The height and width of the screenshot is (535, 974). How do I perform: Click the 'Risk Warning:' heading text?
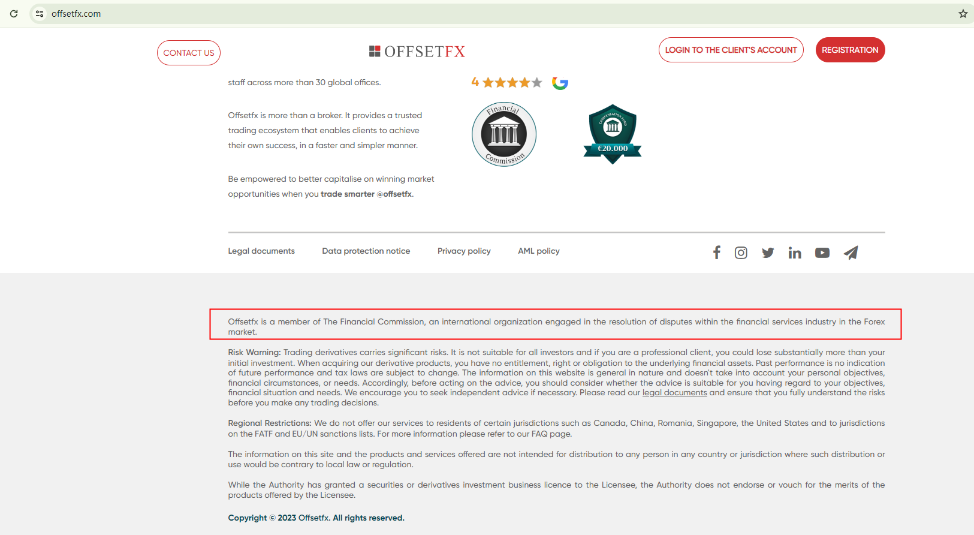tap(254, 353)
